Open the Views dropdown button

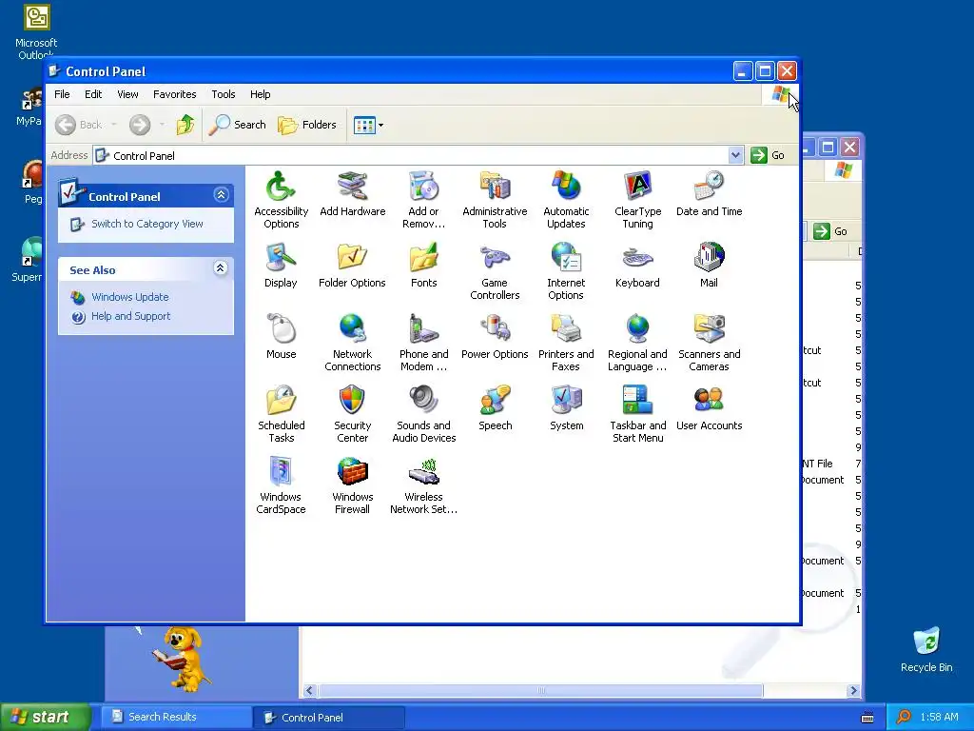point(368,125)
